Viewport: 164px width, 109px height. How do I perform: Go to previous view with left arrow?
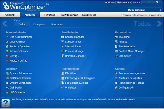[5, 24]
